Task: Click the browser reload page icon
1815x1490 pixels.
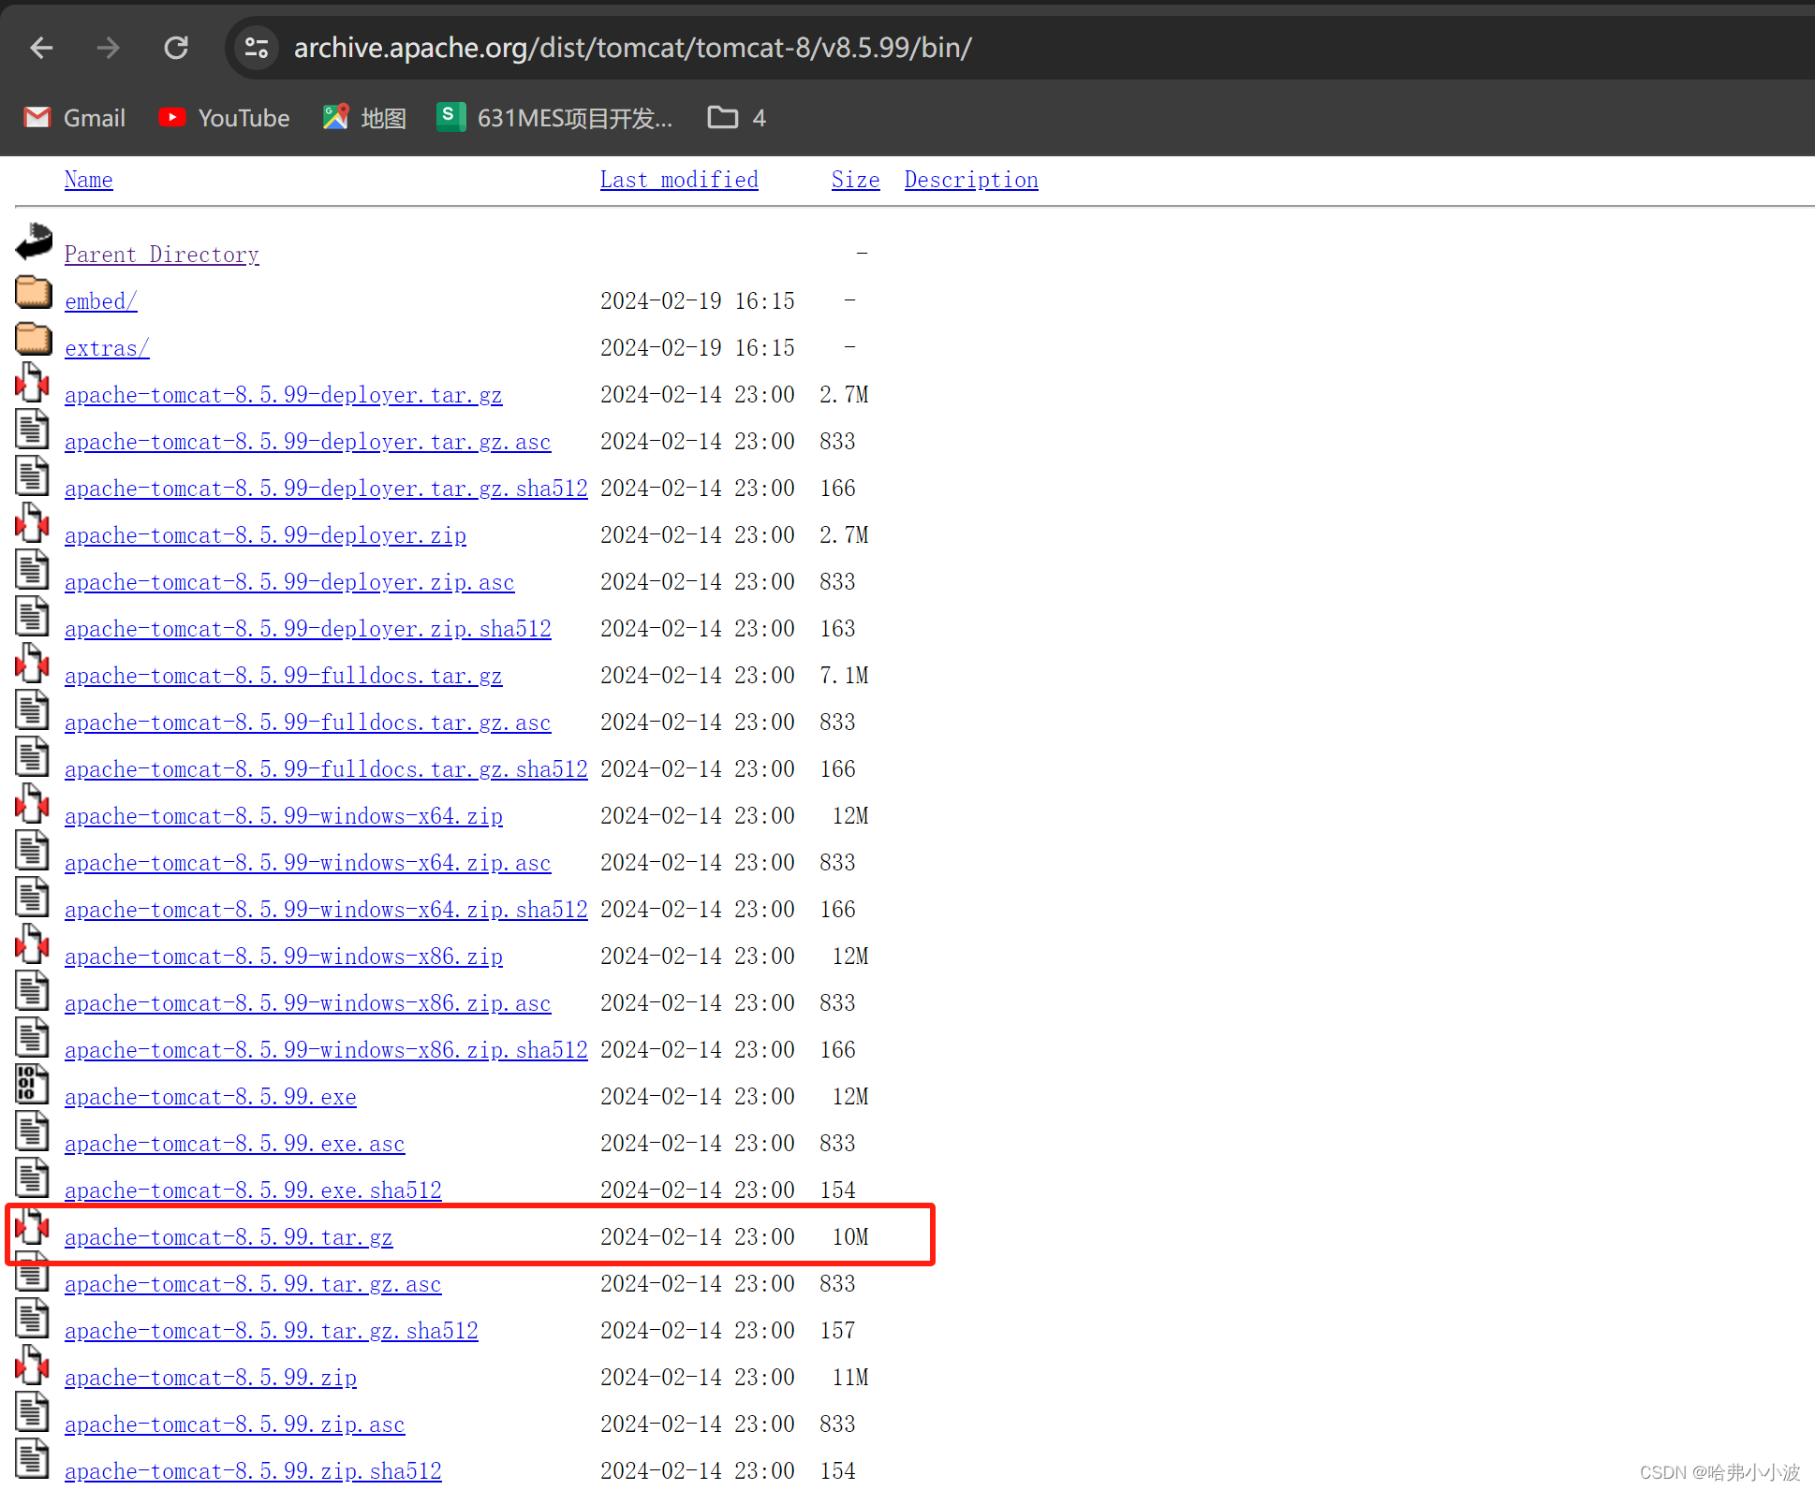Action: [176, 48]
